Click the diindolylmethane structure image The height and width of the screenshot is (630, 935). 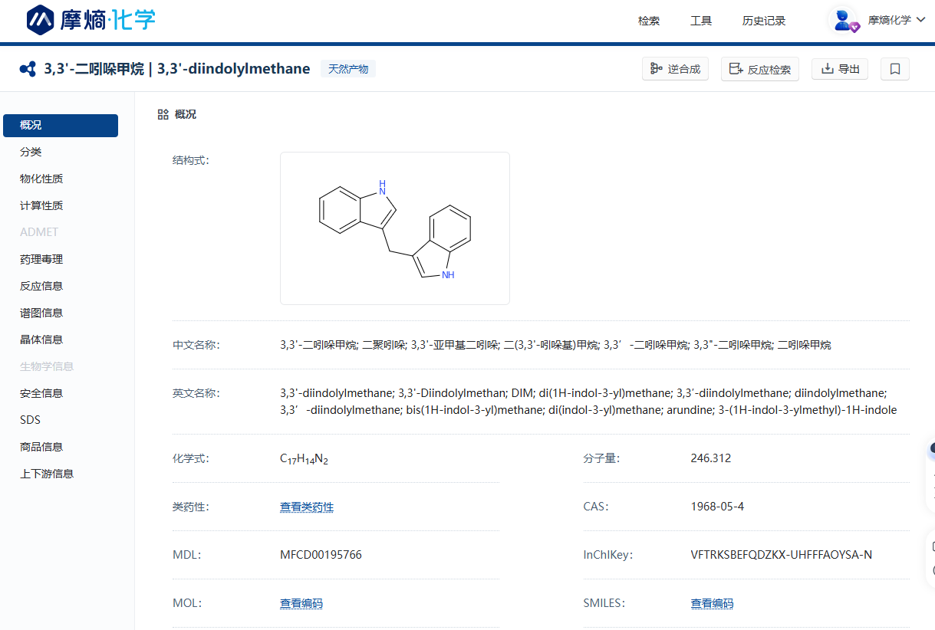tap(394, 228)
